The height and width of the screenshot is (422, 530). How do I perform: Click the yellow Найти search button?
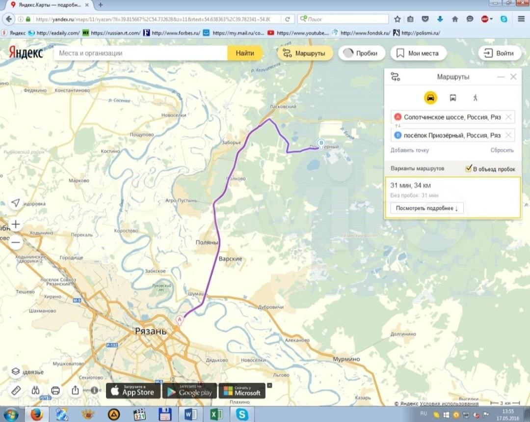pyautogui.click(x=245, y=53)
